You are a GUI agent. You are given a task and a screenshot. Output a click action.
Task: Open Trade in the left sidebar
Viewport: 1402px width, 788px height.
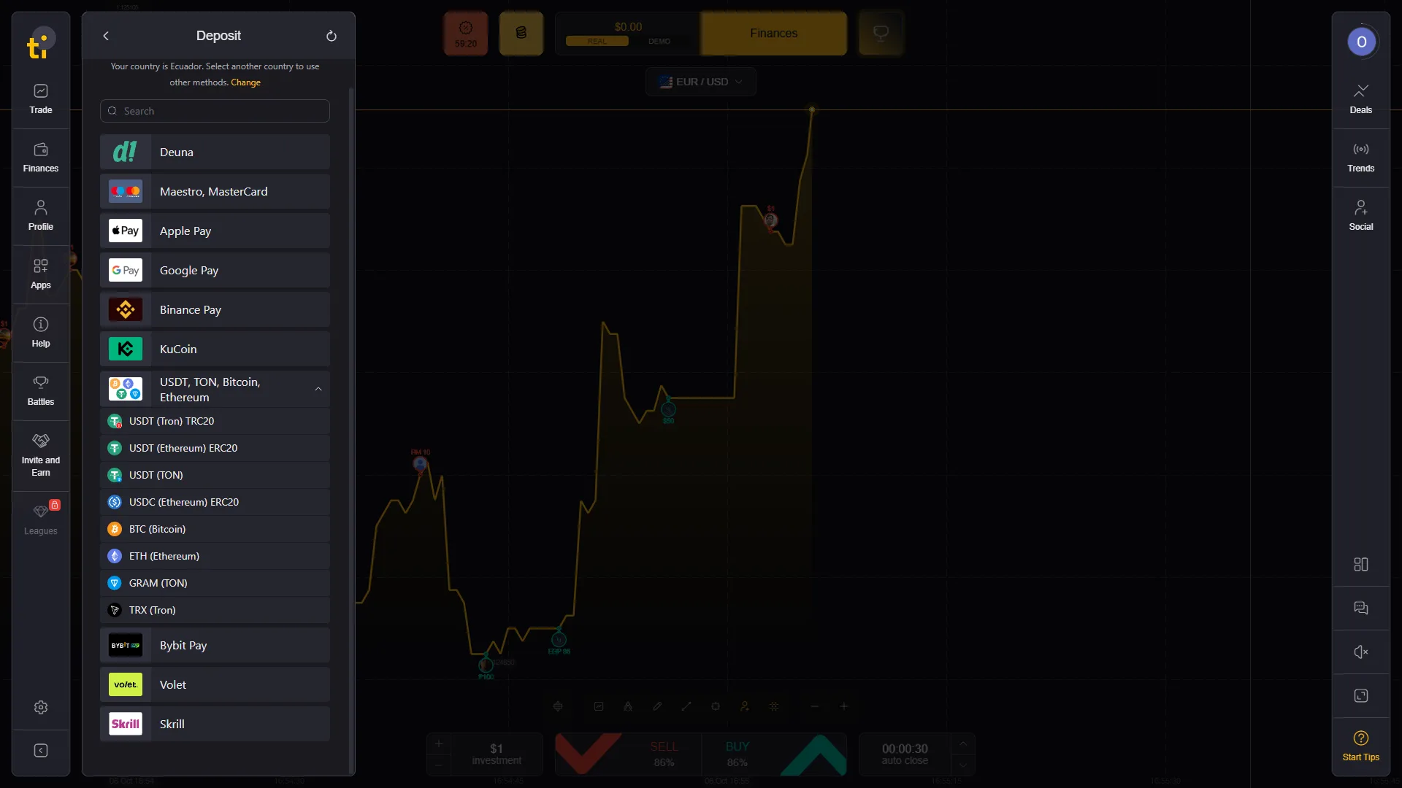41,99
